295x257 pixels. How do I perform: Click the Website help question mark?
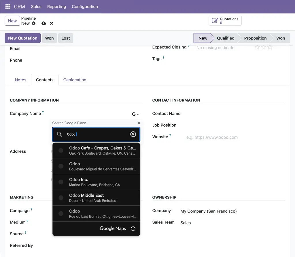[170, 135]
